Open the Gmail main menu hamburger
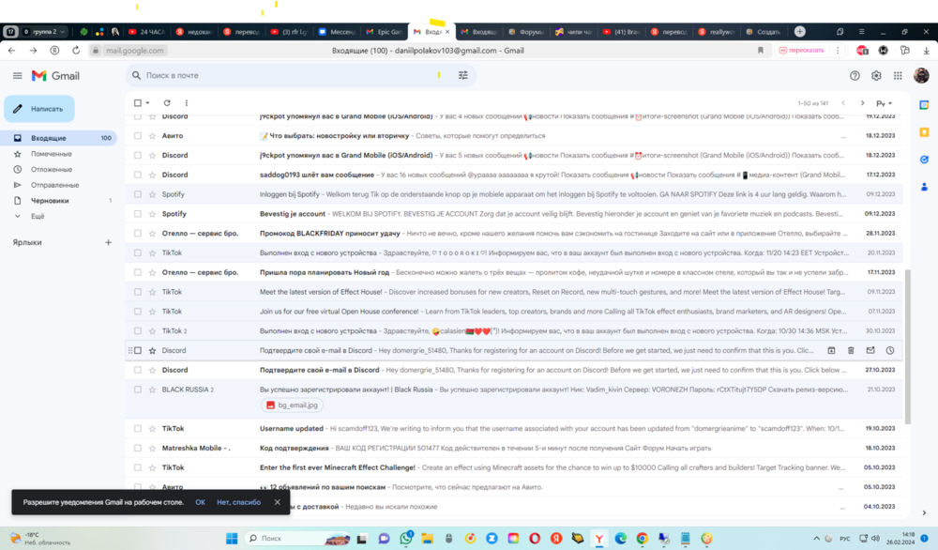 point(17,75)
